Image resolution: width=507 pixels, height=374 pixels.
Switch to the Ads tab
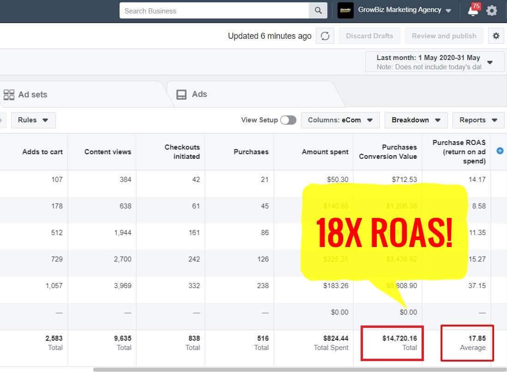click(x=199, y=94)
